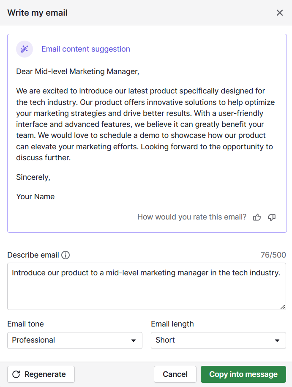Click the Your Name signature line
The height and width of the screenshot is (387, 292).
pyautogui.click(x=35, y=197)
